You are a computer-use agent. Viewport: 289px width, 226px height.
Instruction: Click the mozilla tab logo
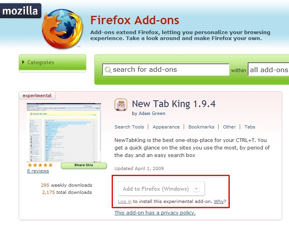[x=20, y=11]
